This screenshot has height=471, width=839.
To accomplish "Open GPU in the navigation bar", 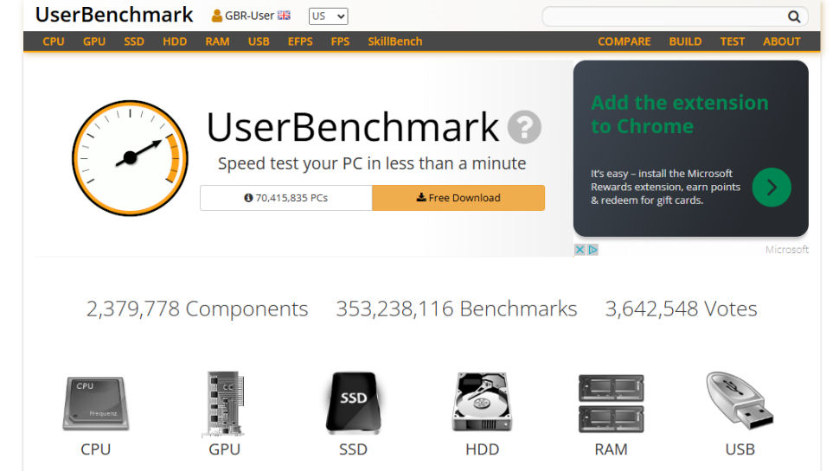I will (94, 41).
